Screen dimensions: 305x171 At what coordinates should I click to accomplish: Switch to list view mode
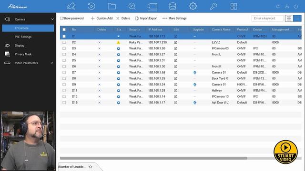click(x=297, y=19)
